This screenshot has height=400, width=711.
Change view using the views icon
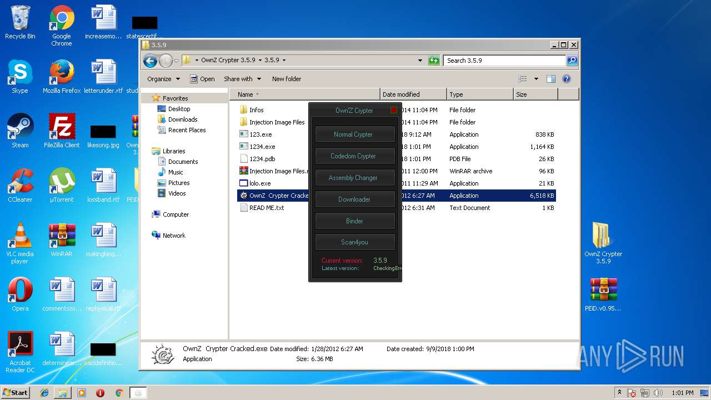[522, 79]
